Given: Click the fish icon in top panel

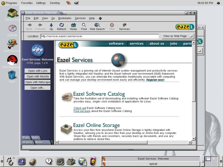Looking at the screenshot, I should pyautogui.click(x=76, y=3).
